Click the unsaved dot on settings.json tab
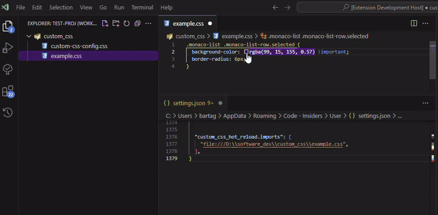This screenshot has width=438, height=215. click(220, 103)
